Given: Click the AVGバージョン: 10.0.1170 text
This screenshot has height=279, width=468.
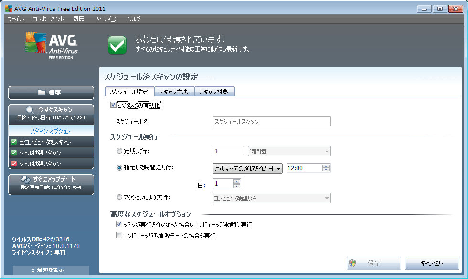Looking at the screenshot, I should pyautogui.click(x=46, y=246).
